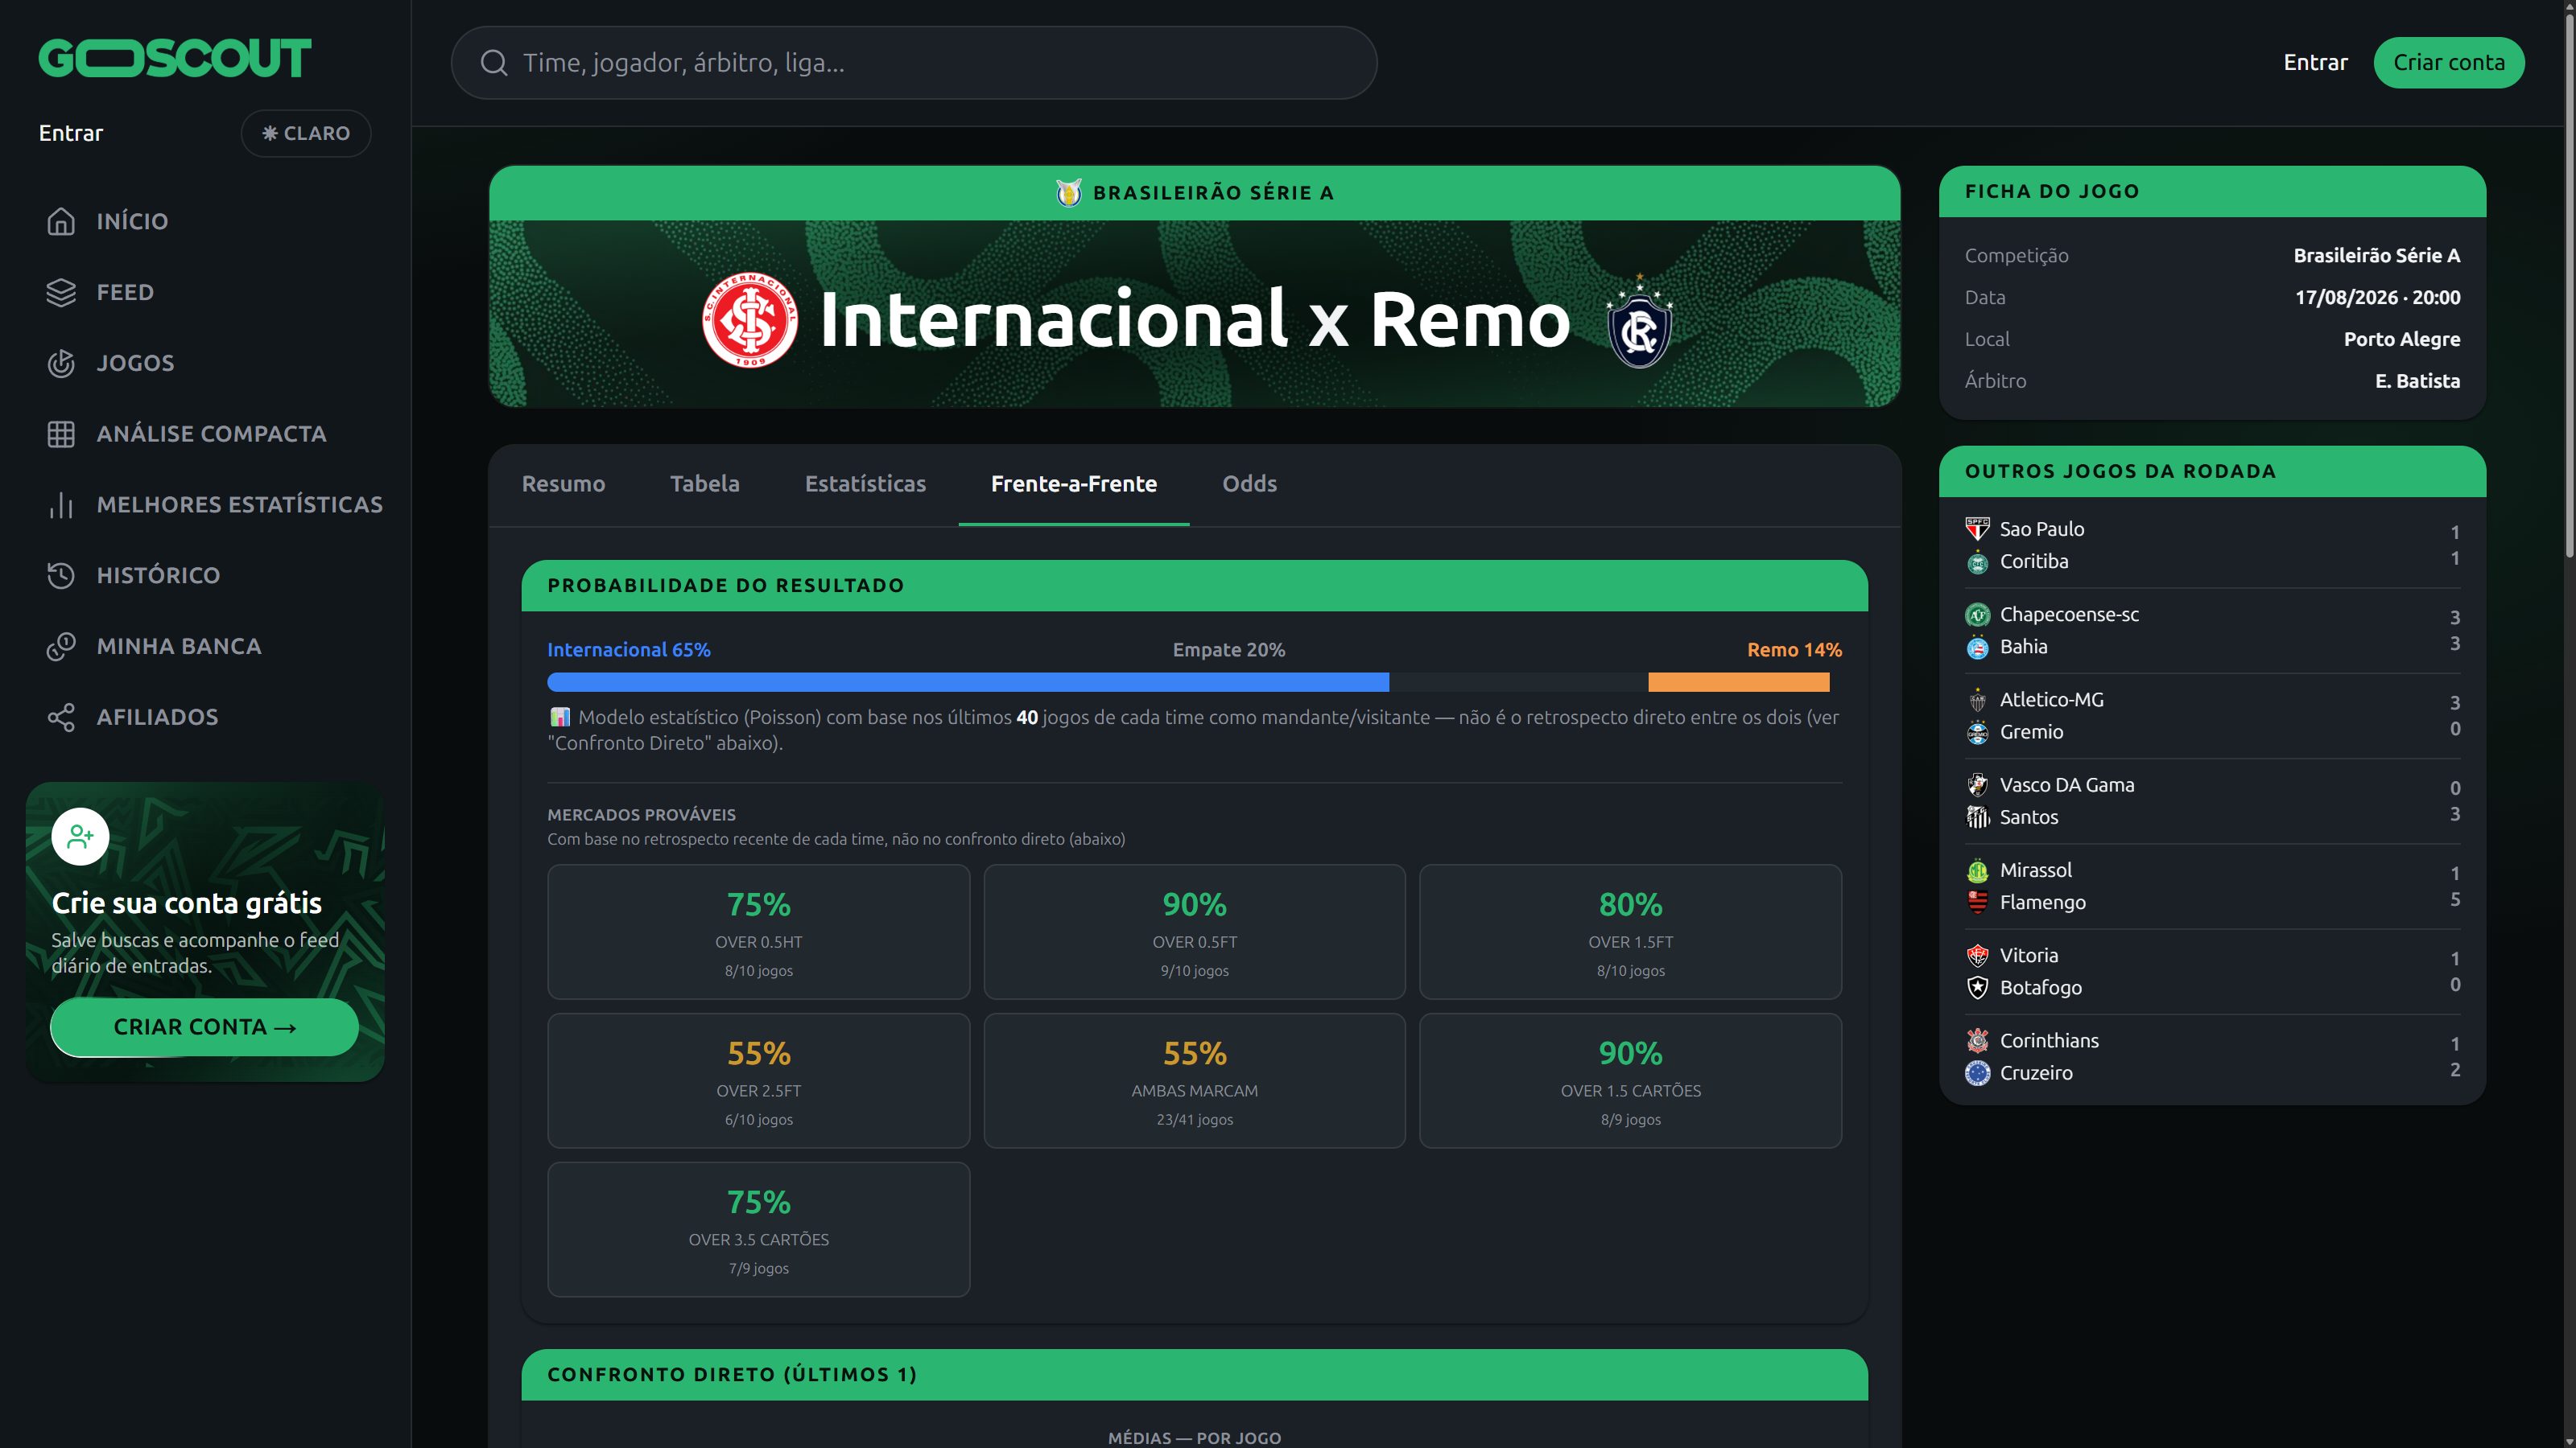Click the Cruzeiro team crest
Viewport: 2576px width, 1448px height.
coord(1977,1073)
